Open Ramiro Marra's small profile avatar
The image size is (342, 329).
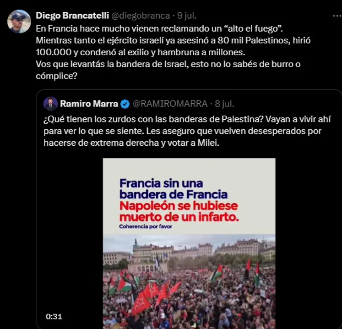[51, 104]
